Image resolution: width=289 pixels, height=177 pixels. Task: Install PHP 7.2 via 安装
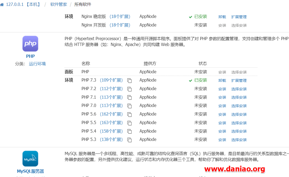(x=222, y=89)
